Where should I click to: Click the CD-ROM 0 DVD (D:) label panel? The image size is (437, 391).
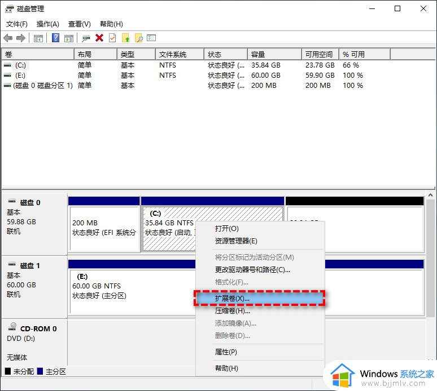(34, 343)
